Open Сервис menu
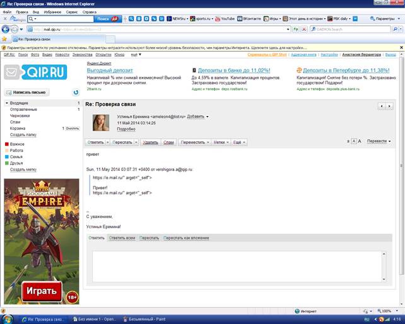The height and width of the screenshot is (324, 405). tap(71, 12)
